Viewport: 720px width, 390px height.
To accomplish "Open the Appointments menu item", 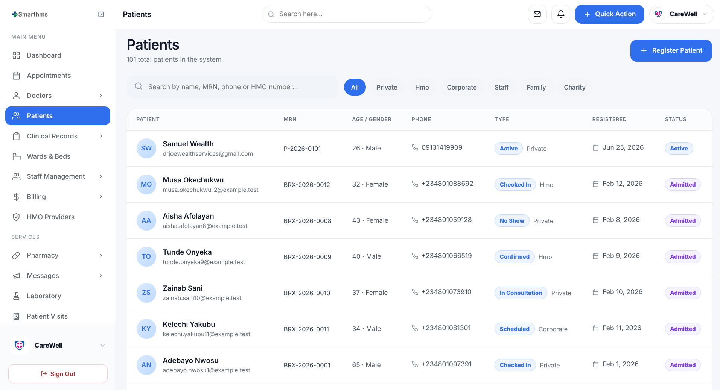I will tap(58, 76).
